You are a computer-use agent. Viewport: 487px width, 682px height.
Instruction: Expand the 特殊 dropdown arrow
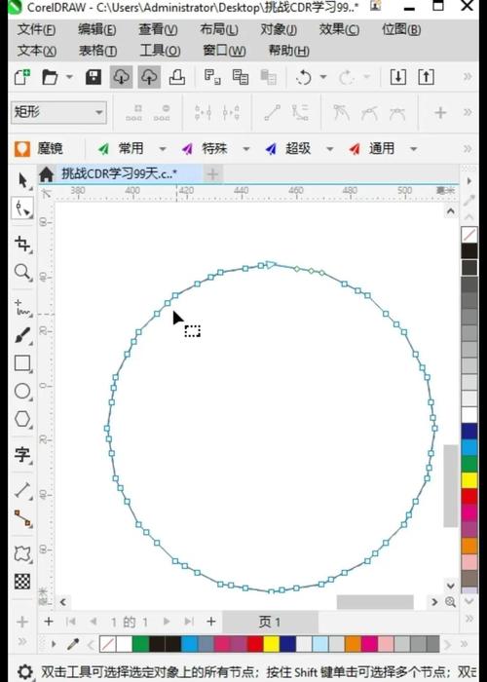pos(246,149)
